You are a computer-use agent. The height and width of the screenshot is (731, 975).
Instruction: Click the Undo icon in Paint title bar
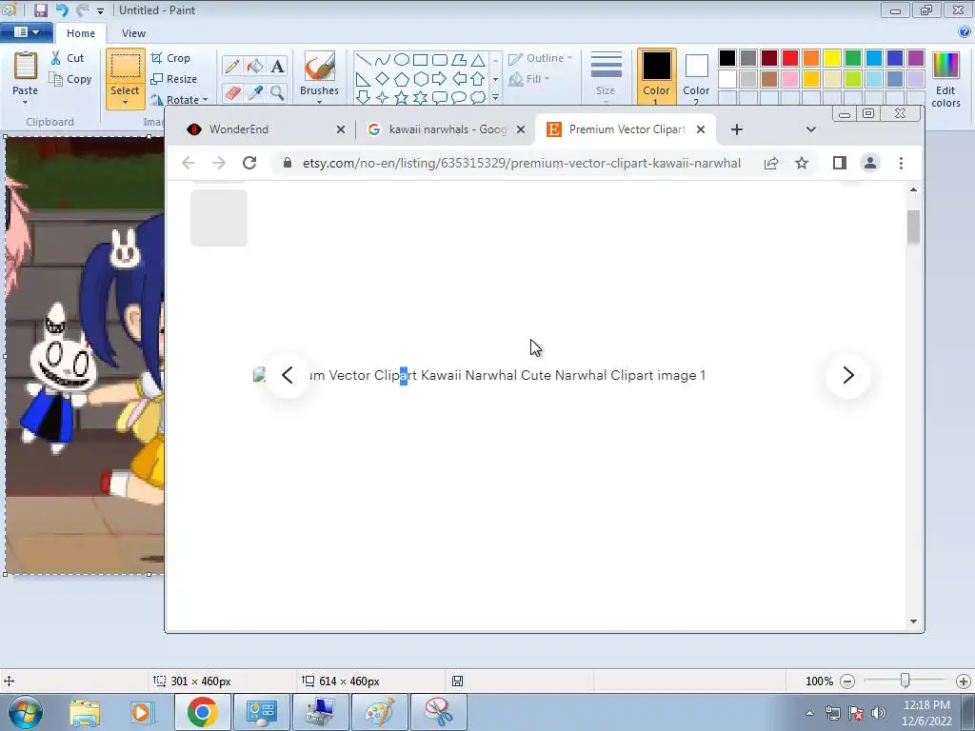pyautogui.click(x=62, y=10)
